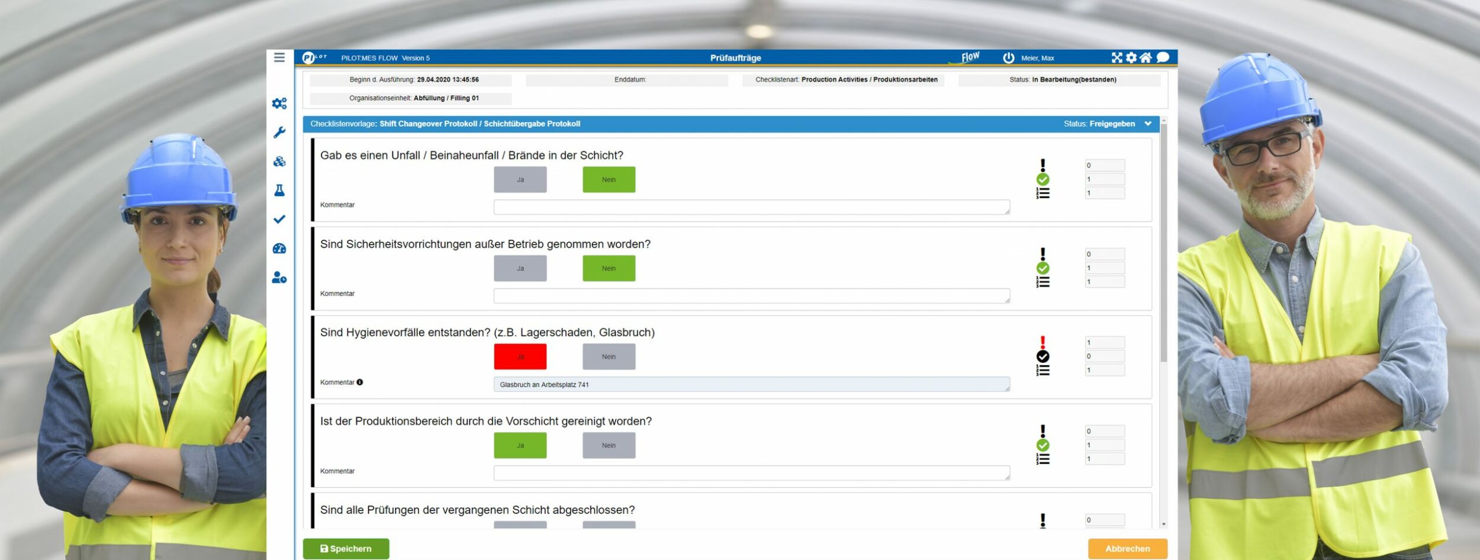1480x560 pixels.
Task: Click the info icon next to Kommentar
Action: (x=360, y=382)
